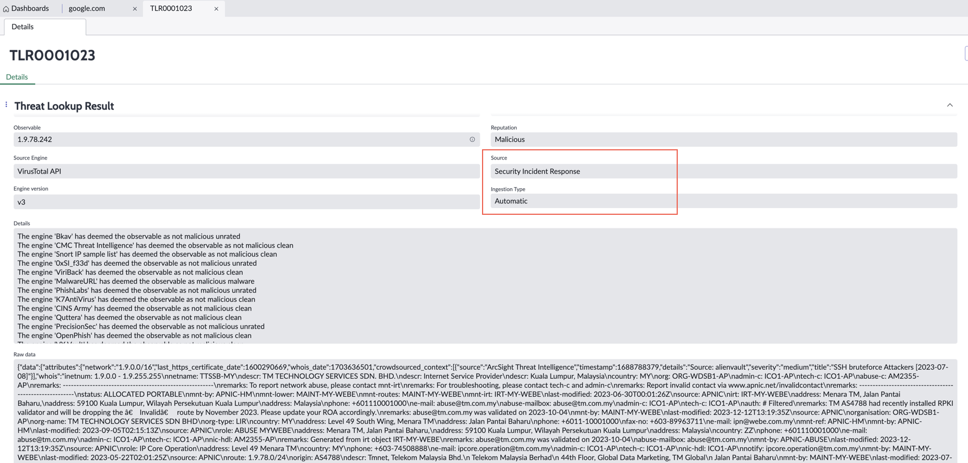Click the 'OpenPhish' engine line

135,336
